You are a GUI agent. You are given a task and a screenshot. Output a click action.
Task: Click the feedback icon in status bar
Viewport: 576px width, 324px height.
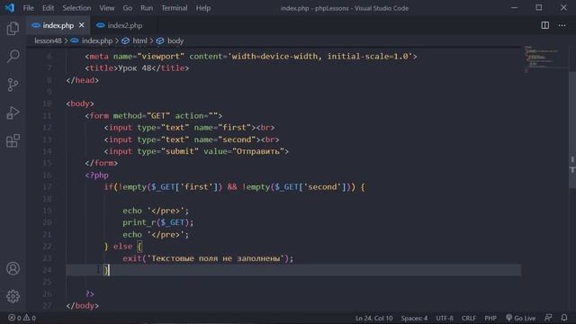(x=548, y=318)
